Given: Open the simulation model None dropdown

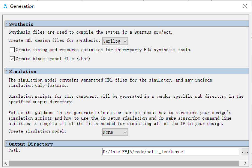Looking at the screenshot, I should [x=115, y=132].
